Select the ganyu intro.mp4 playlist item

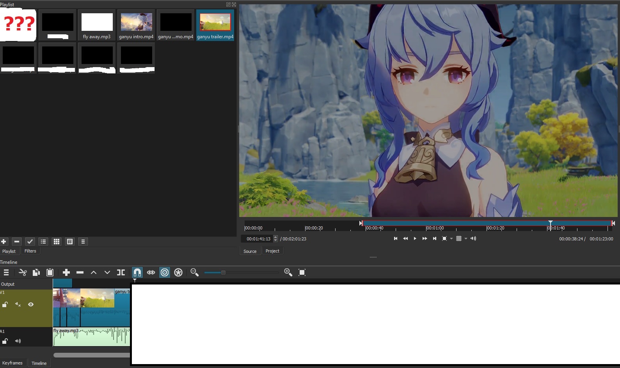pos(136,25)
